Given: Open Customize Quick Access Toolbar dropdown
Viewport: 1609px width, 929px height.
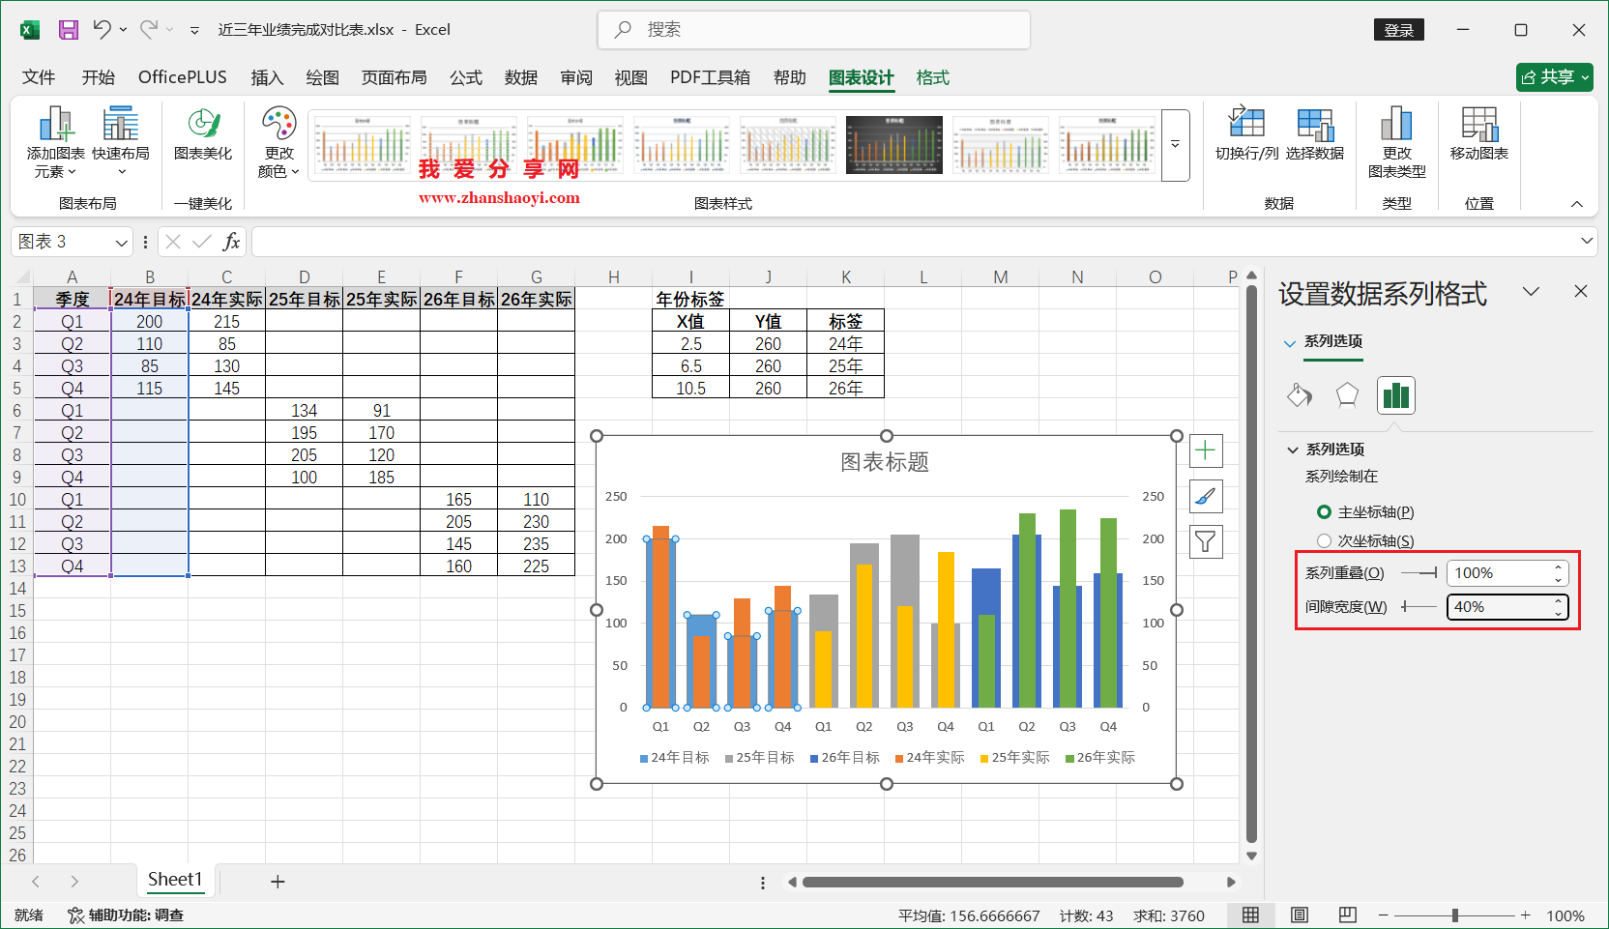Looking at the screenshot, I should (x=194, y=31).
